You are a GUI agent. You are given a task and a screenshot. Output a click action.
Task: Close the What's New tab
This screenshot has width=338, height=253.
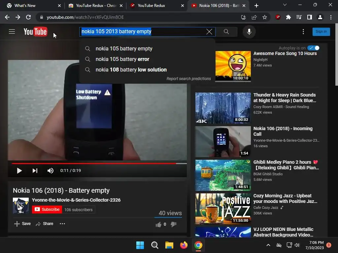click(x=59, y=6)
